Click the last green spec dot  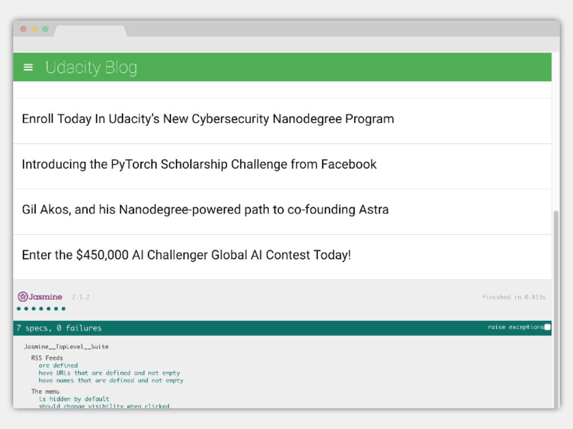pos(63,309)
